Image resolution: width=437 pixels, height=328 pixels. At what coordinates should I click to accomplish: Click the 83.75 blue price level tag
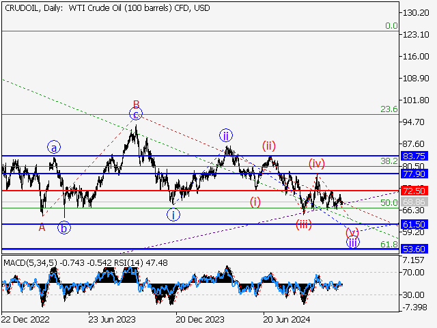click(x=414, y=156)
